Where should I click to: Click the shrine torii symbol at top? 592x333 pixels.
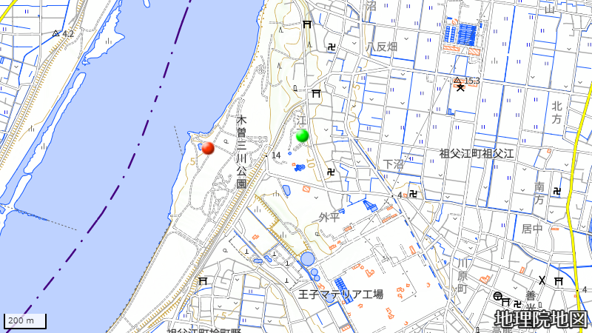pos(307,24)
